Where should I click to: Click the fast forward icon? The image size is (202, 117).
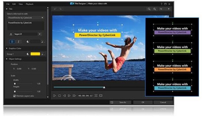74,95
